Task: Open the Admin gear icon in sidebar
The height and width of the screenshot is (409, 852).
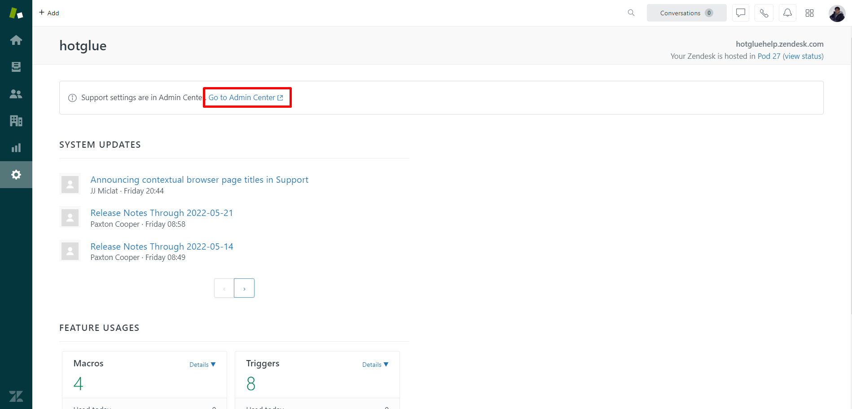Action: [x=16, y=175]
